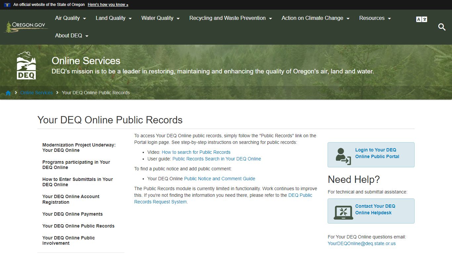Open Programs participating in Your DEQ Online
Image resolution: width=452 pixels, height=254 pixels.
click(76, 165)
